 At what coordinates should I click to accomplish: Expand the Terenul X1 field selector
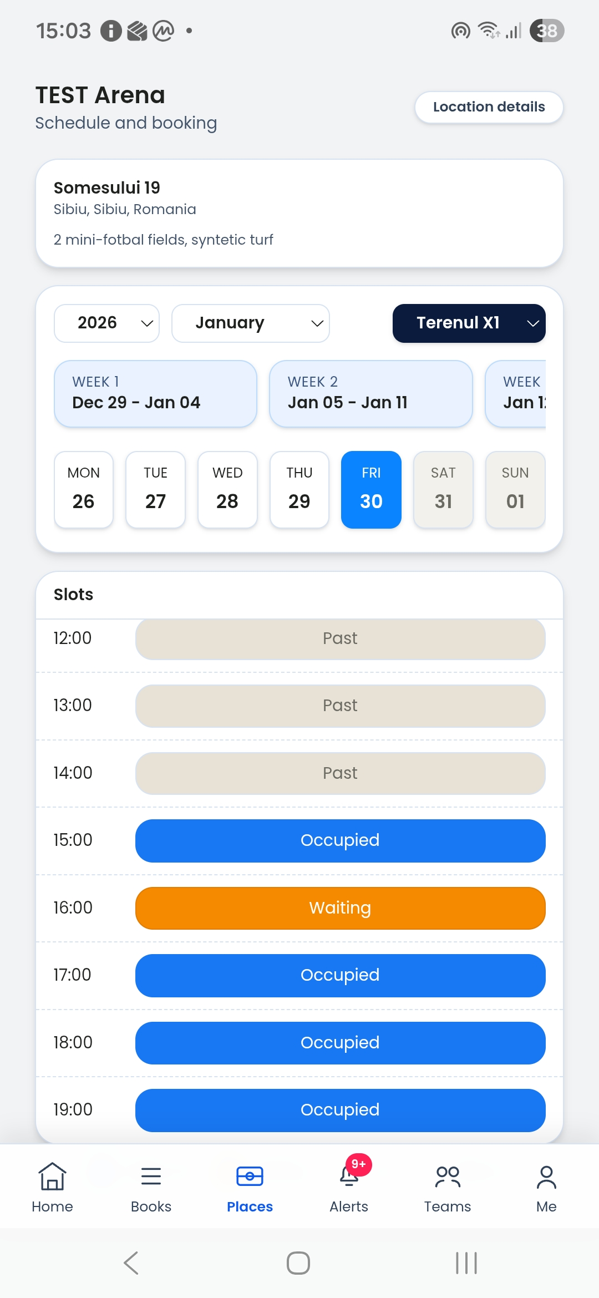tap(469, 323)
